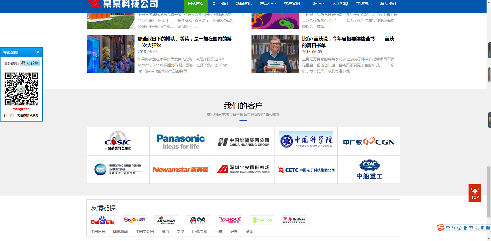Viewport: 491px width, 241px height.
Task: Click the QQ交谈 chat button
Action: 30,63
